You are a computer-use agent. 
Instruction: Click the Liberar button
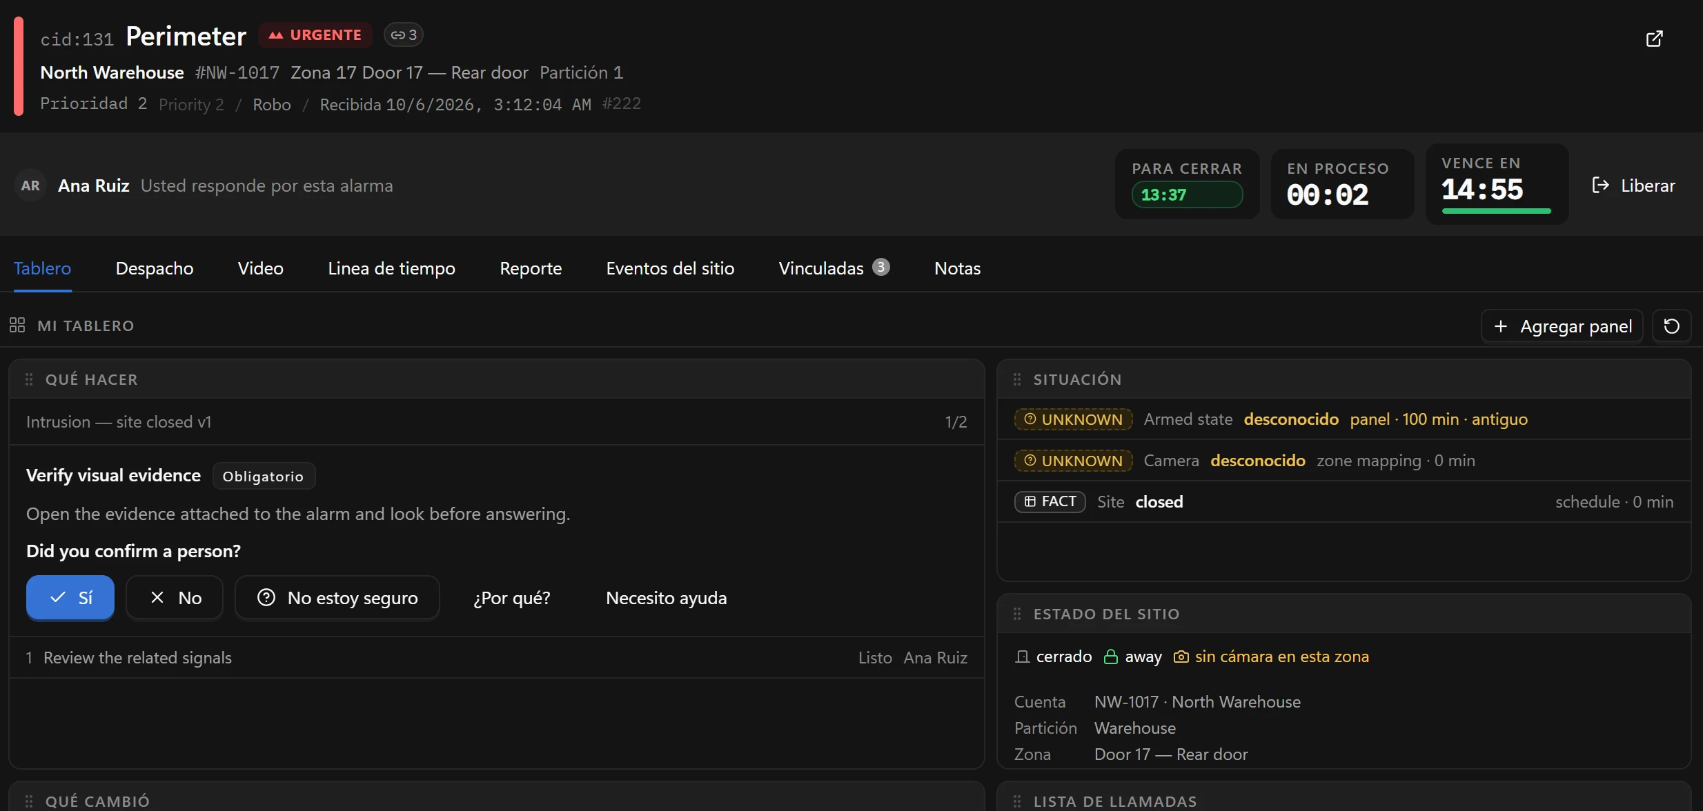pyautogui.click(x=1633, y=186)
